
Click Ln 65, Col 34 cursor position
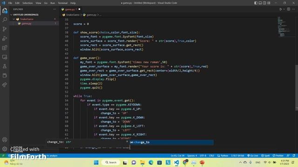point(177,156)
